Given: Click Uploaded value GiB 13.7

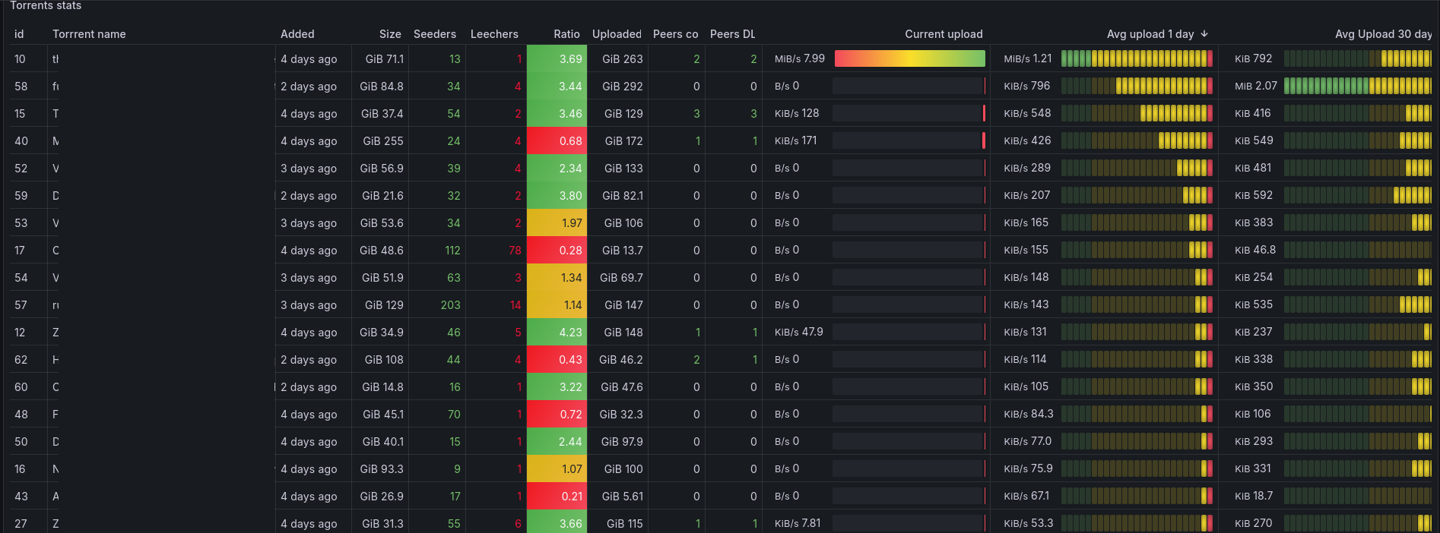Looking at the screenshot, I should point(622,251).
